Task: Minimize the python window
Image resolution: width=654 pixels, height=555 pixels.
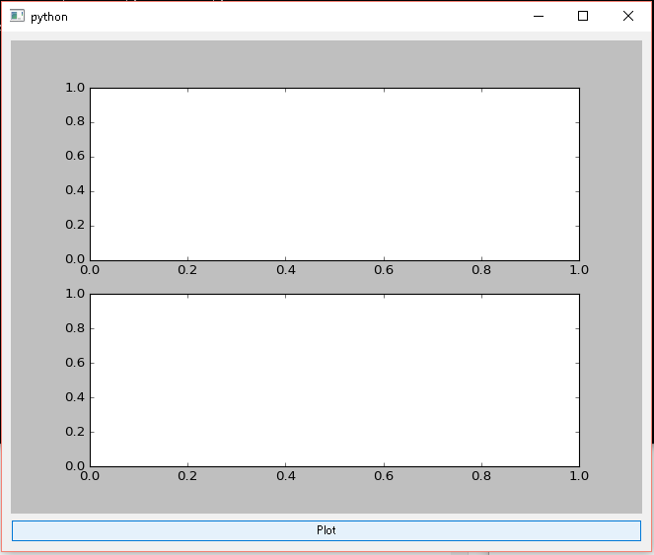Action: click(x=538, y=16)
